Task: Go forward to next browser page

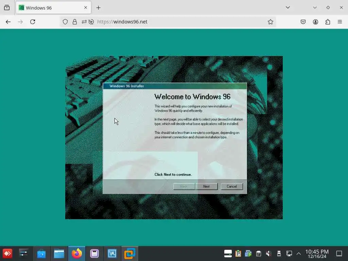Action: (x=20, y=22)
